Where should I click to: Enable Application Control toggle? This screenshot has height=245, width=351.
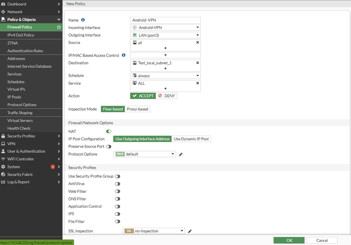pos(117,206)
